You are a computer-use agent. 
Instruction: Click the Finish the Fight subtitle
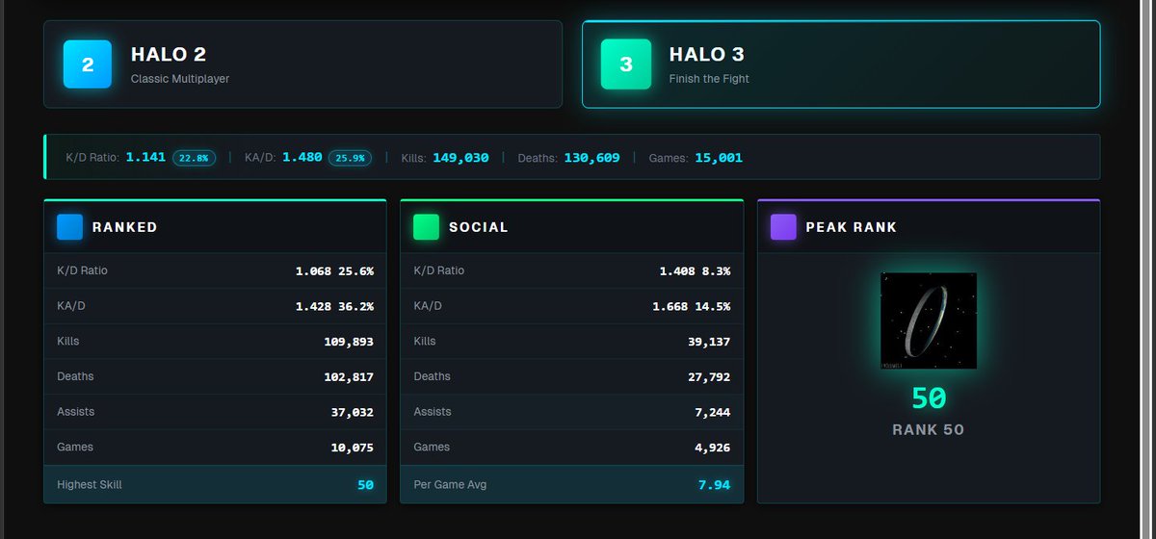coord(709,79)
